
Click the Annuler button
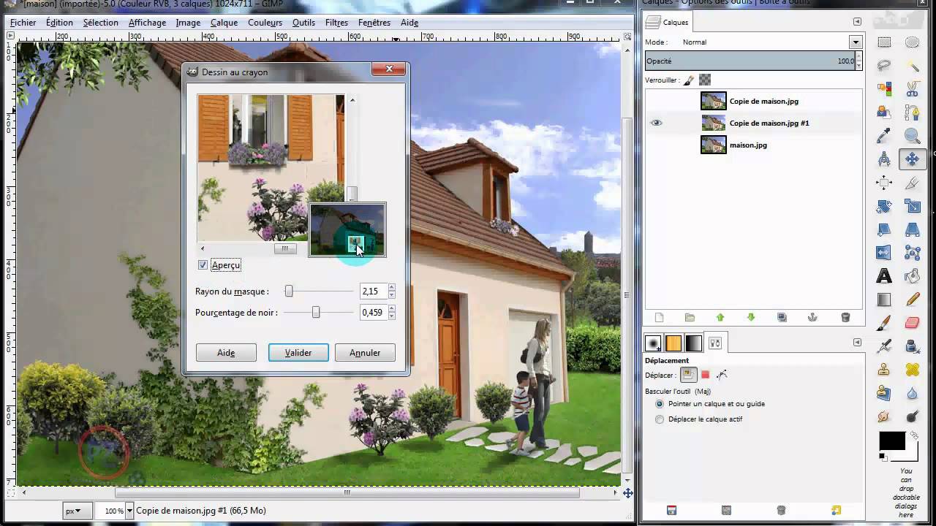pos(365,353)
